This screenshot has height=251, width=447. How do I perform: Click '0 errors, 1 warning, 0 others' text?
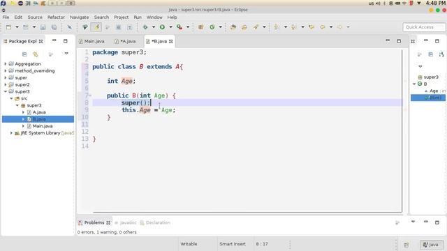[x=107, y=232]
